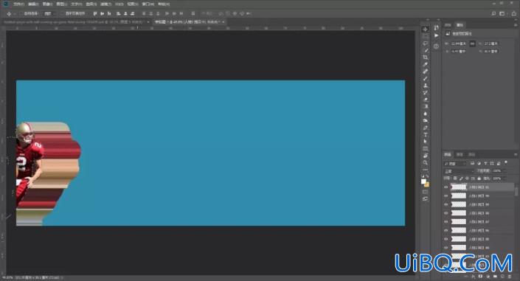Create a new layer from Layers footer

click(x=502, y=276)
